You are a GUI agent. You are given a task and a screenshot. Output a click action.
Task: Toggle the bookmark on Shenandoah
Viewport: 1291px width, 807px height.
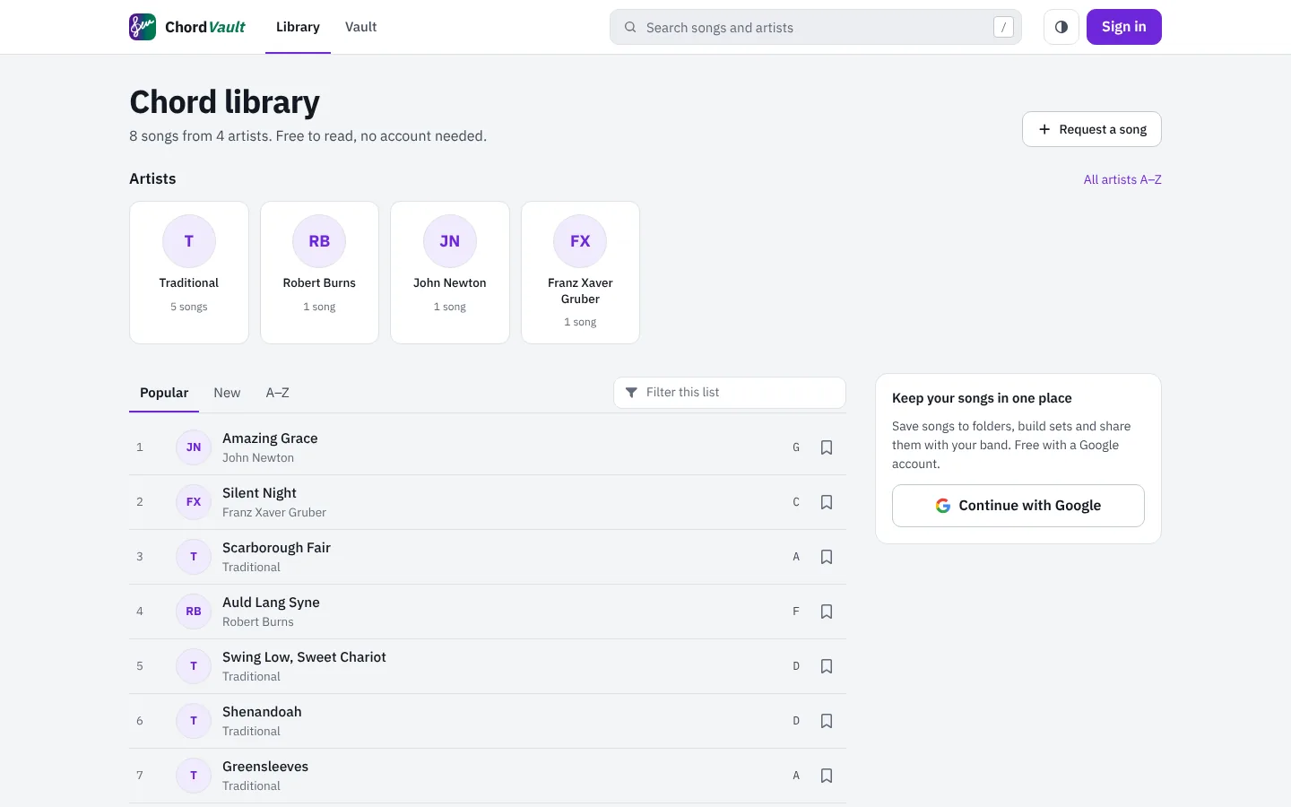[827, 721]
